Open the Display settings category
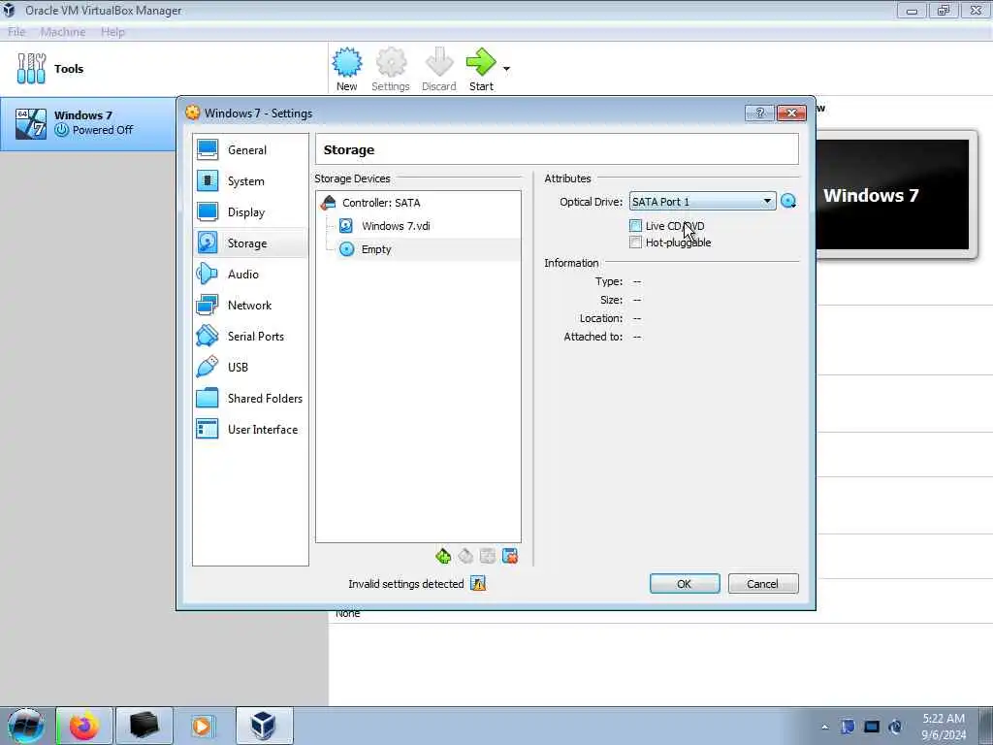Image resolution: width=993 pixels, height=745 pixels. pyautogui.click(x=250, y=212)
